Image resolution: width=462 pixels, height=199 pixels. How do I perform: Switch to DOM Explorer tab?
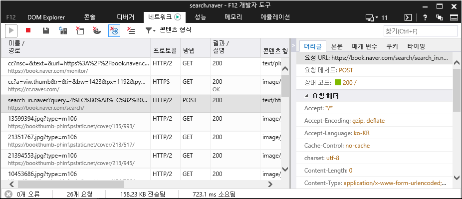click(x=46, y=17)
